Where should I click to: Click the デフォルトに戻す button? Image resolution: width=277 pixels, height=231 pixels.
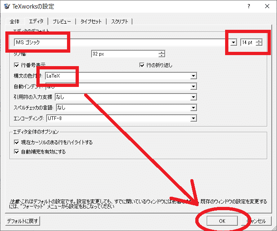(x=22, y=221)
